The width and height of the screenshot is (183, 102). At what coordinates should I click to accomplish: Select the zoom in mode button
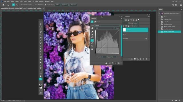13,5
